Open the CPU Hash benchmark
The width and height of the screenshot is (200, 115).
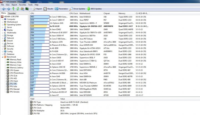12,81
